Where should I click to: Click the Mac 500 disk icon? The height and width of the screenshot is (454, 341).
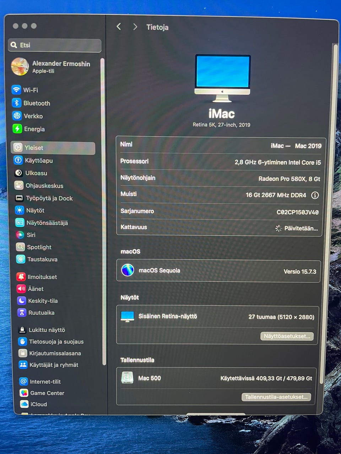coord(127,378)
